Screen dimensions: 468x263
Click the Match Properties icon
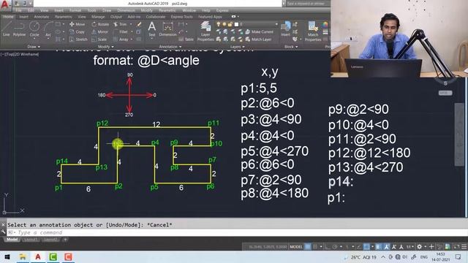[313, 31]
